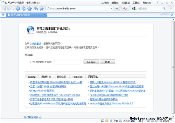Click icon beside 热门新闻资讯

tap(40, 117)
